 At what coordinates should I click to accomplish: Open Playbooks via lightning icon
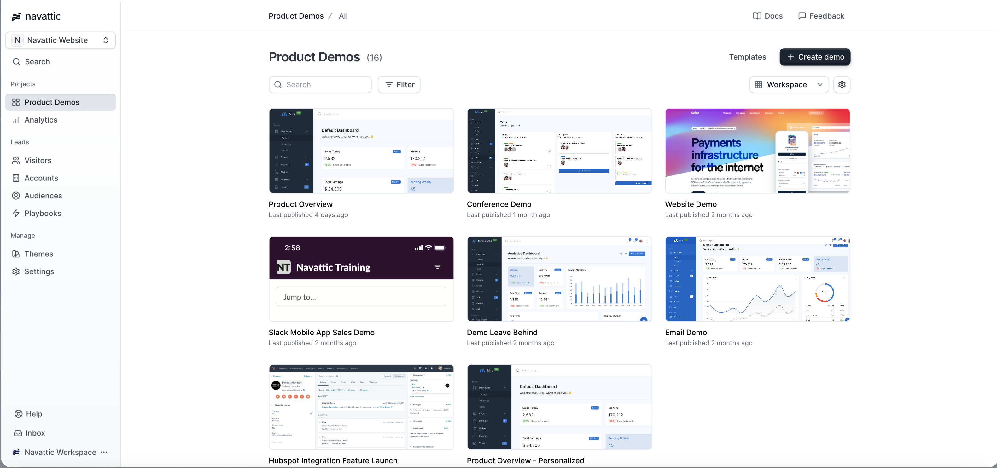[16, 213]
